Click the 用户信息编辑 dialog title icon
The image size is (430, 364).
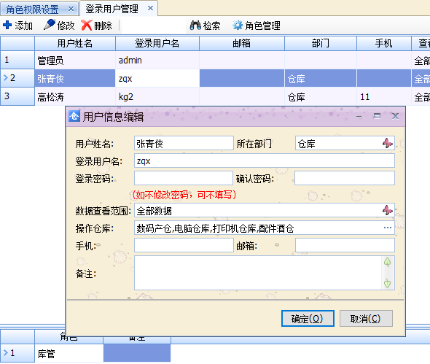click(74, 116)
